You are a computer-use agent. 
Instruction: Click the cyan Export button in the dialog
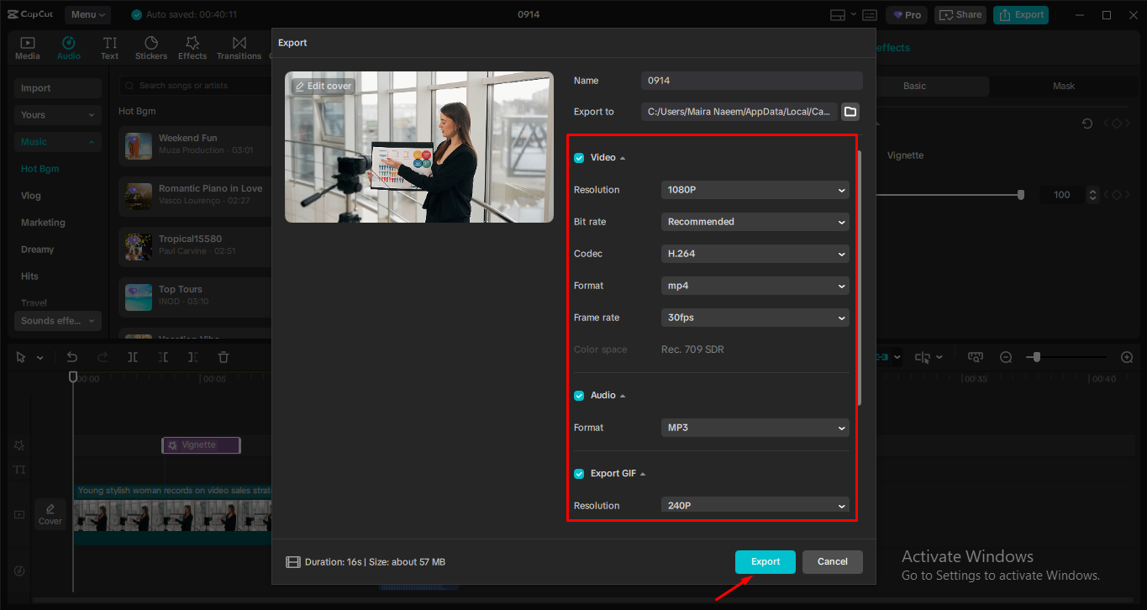(x=766, y=562)
